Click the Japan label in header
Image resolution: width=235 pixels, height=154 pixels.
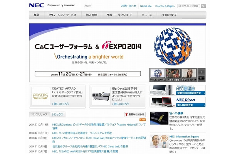coord(87,5)
